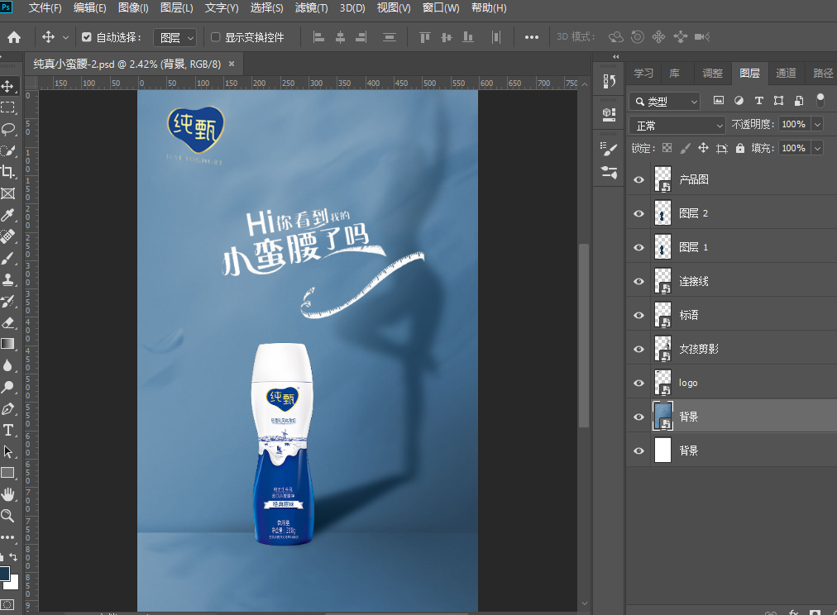
Task: Hide the 标语 layer
Action: pos(639,315)
